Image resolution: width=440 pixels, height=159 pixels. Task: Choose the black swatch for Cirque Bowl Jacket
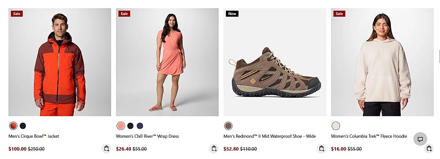[x=23, y=126]
